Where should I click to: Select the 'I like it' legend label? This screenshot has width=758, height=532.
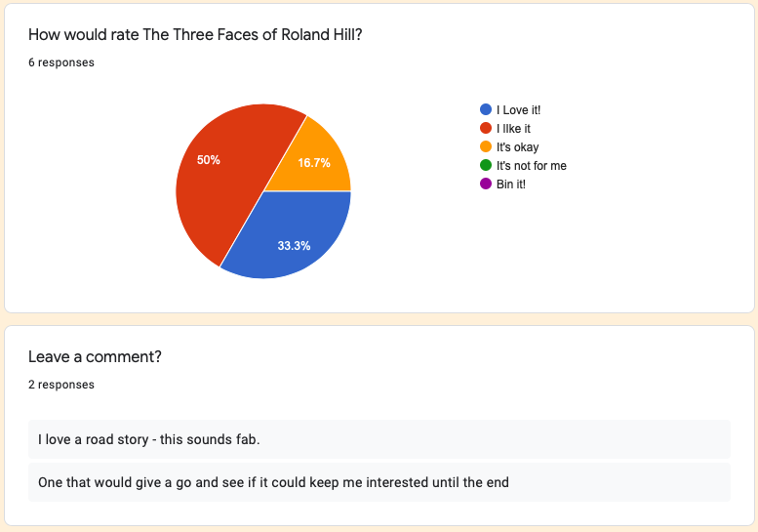513,129
